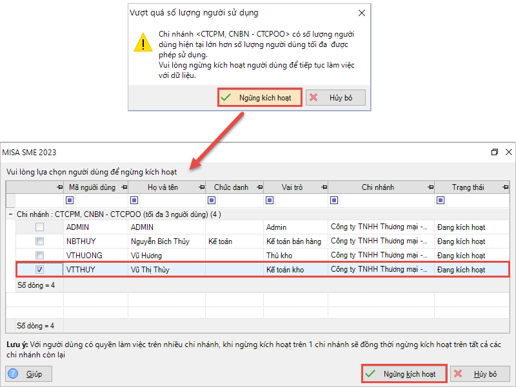Click Hủy bỏ in the warning dialog

[335, 98]
